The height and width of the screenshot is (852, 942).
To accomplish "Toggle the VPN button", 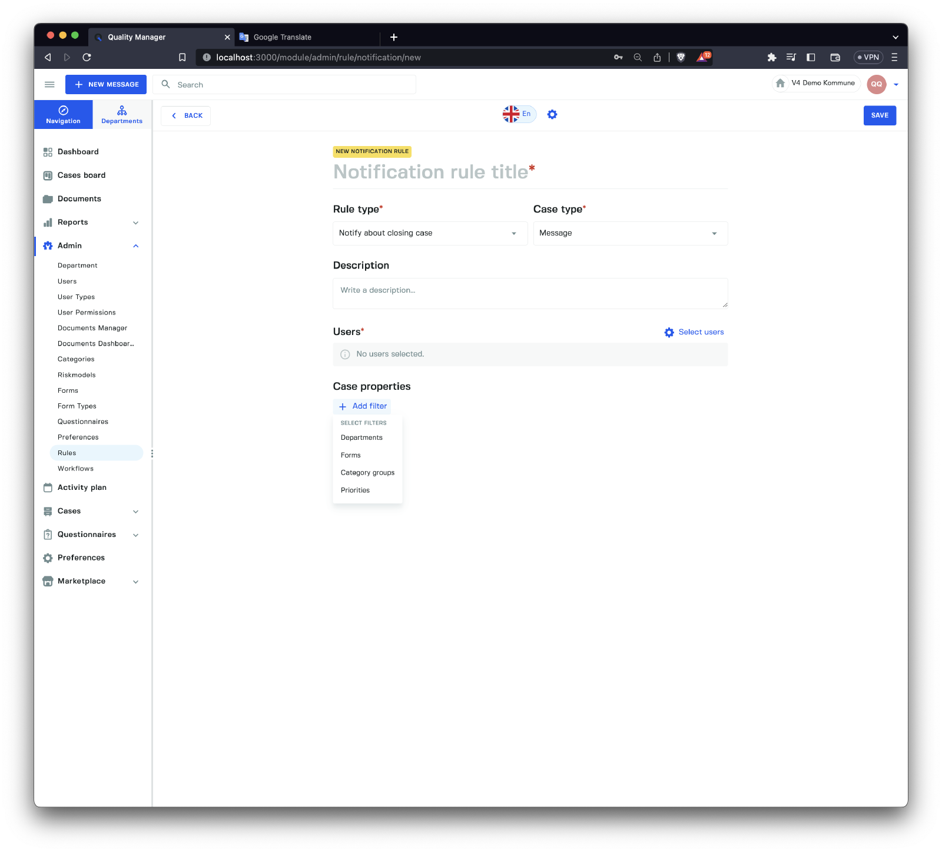I will tap(868, 57).
